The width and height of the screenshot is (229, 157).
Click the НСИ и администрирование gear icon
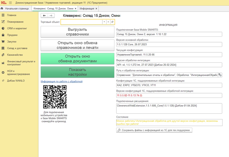tap(3, 72)
